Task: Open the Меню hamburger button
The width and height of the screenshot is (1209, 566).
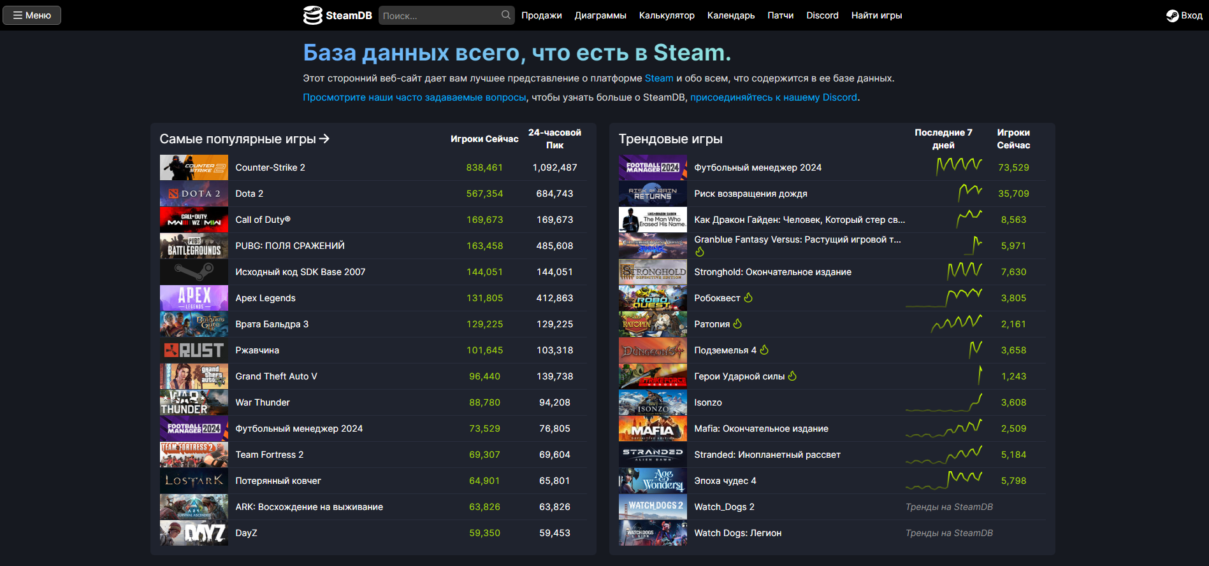Action: pyautogui.click(x=32, y=15)
